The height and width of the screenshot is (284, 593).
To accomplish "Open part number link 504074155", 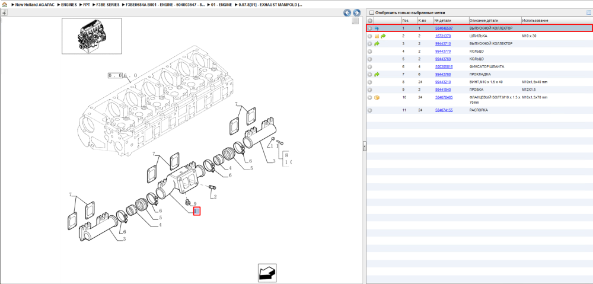I will pos(444,110).
